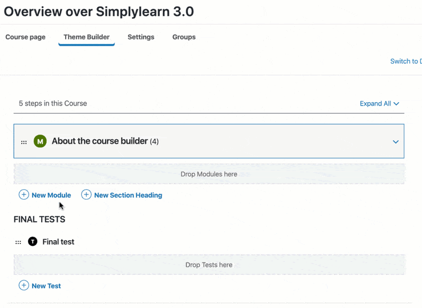Click the Switch to link at right
Screen dimensions: 422x308
pos(405,62)
